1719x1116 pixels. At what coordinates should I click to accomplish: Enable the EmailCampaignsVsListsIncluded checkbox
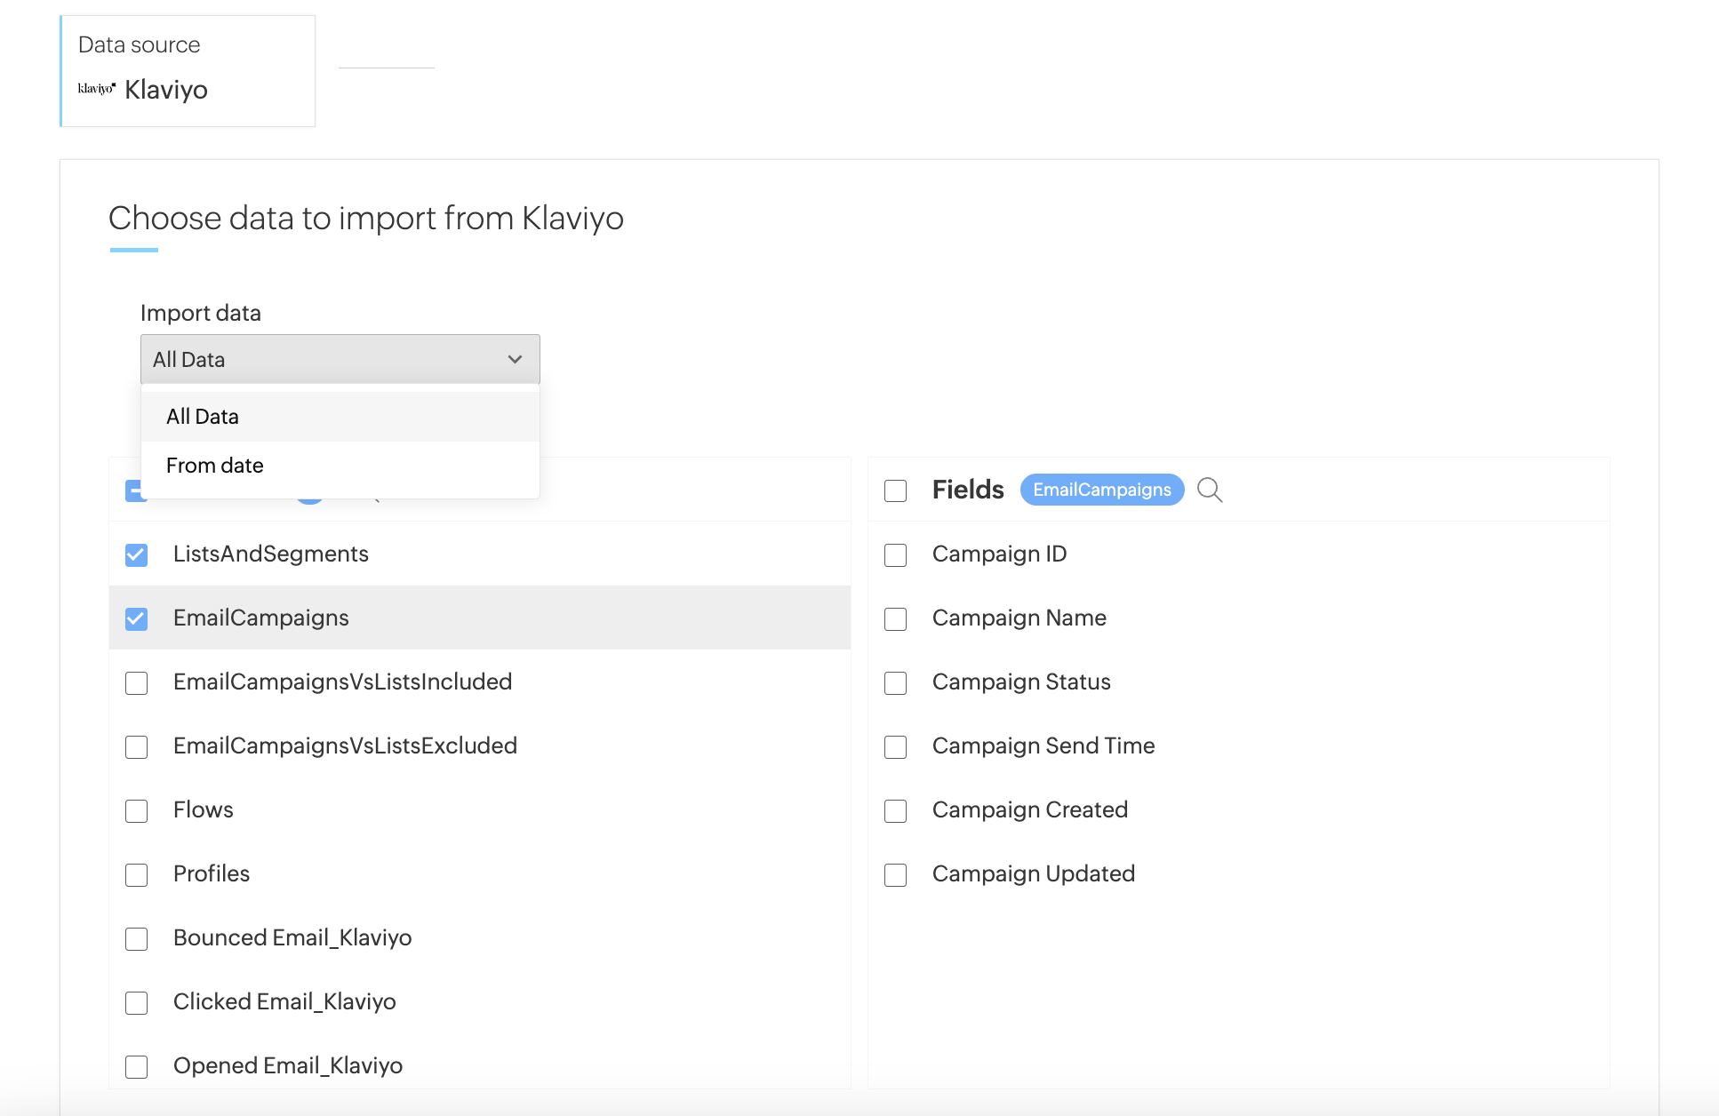coord(137,682)
